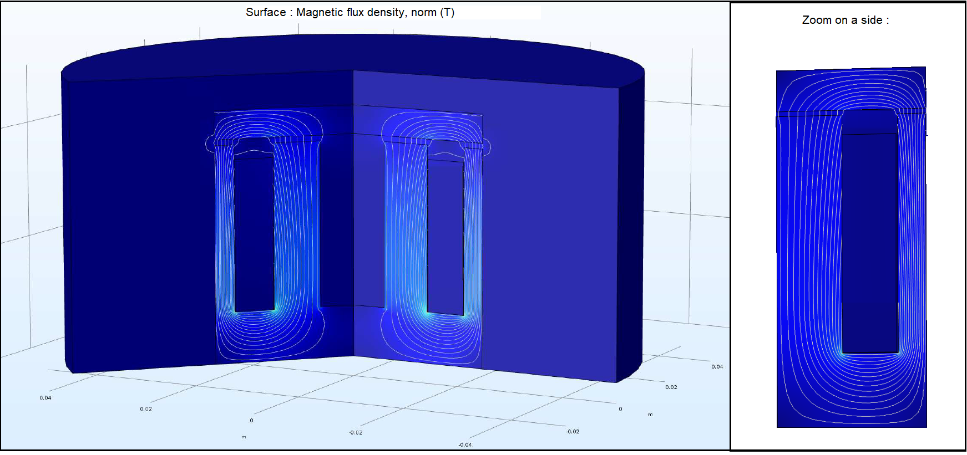The image size is (967, 455).
Task: Click the leftmost "0.04" axis tick label
Action: pyautogui.click(x=45, y=398)
